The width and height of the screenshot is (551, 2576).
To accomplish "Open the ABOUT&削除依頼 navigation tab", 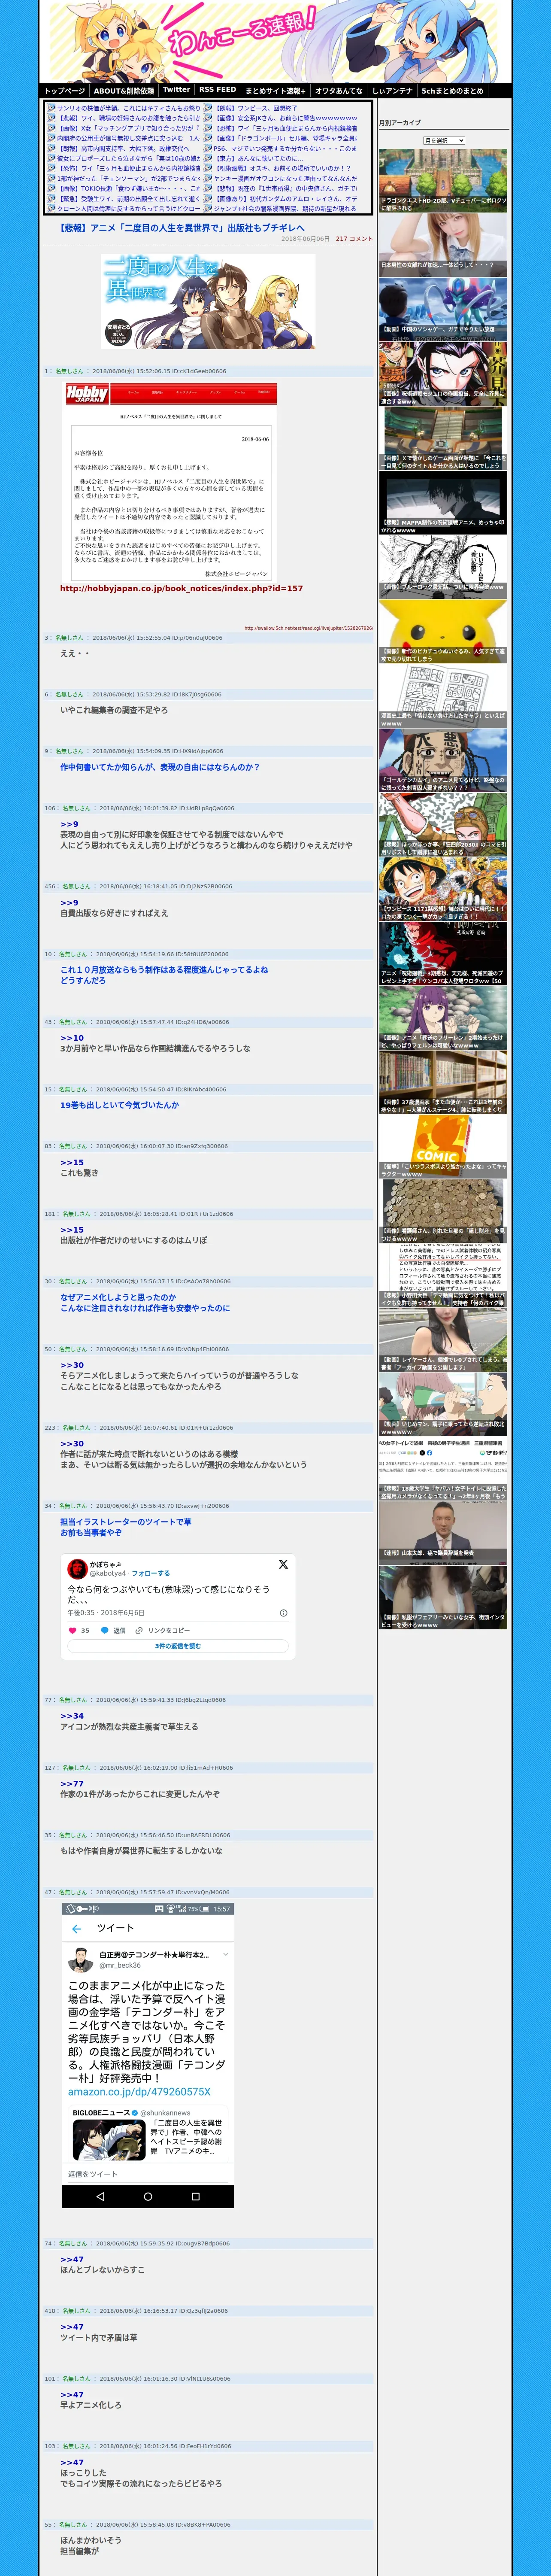I will (x=124, y=90).
